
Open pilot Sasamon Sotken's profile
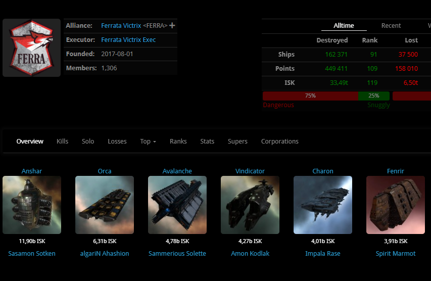(32, 254)
